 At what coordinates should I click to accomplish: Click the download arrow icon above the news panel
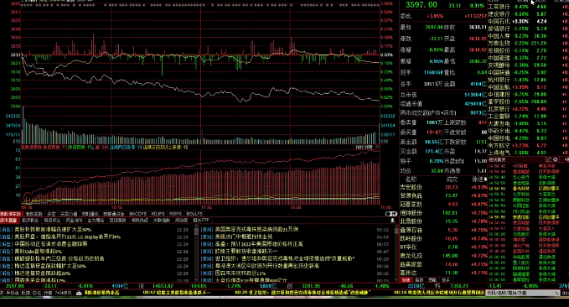(392, 221)
